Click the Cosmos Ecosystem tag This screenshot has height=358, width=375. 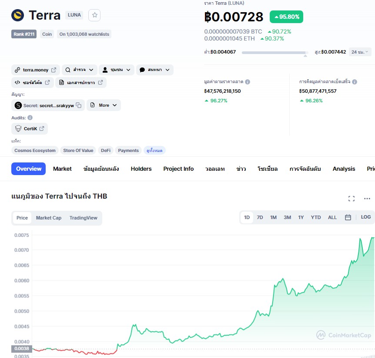tap(35, 150)
